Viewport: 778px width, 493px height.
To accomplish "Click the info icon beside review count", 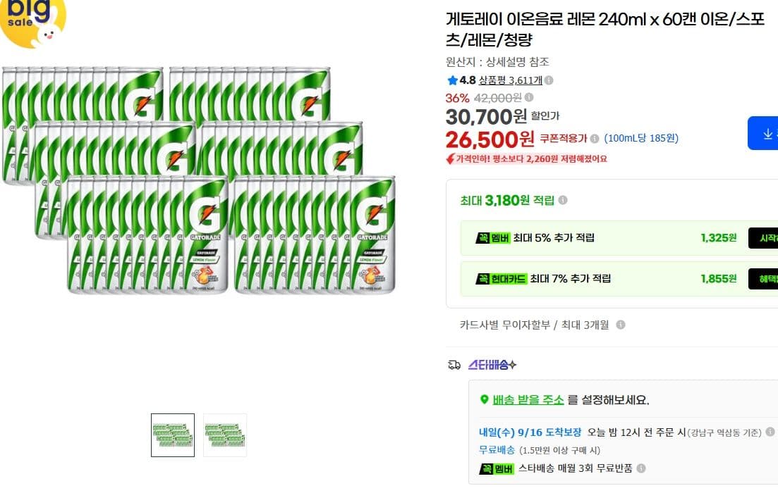I will click(x=549, y=80).
